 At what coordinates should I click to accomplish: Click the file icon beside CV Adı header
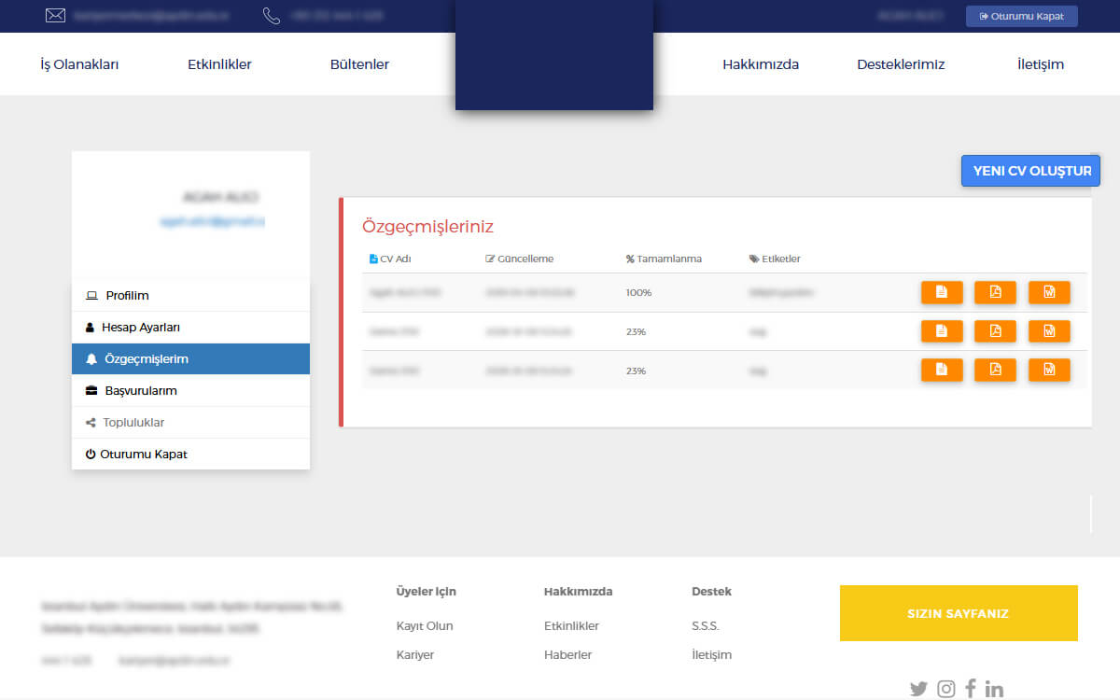pyautogui.click(x=373, y=259)
